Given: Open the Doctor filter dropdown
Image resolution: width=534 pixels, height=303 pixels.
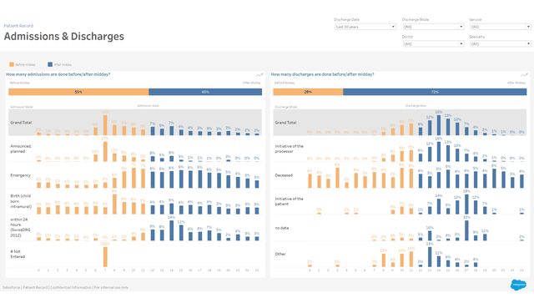Looking at the screenshot, I should click(x=433, y=43).
